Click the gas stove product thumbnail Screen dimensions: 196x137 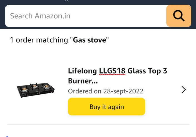[x=35, y=89]
